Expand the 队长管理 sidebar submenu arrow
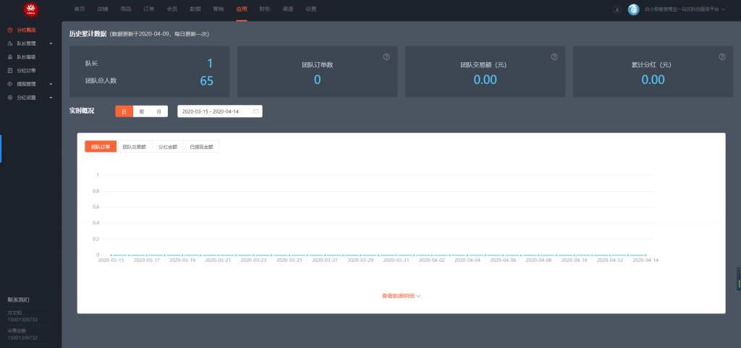The width and height of the screenshot is (741, 348). point(51,44)
